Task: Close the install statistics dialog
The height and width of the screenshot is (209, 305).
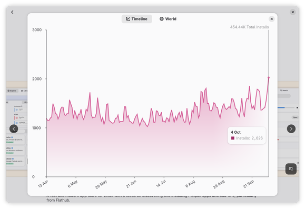Action: click(x=271, y=19)
